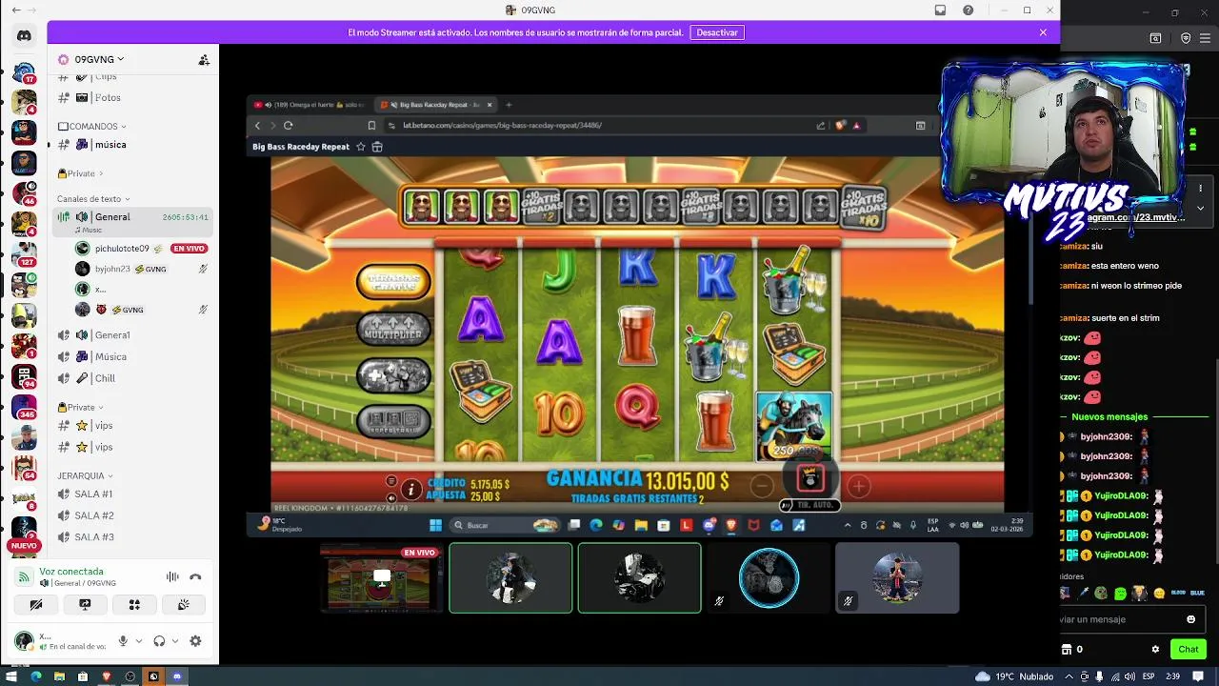
Task: Open voice connection signal icon
Action: [x=24, y=576]
